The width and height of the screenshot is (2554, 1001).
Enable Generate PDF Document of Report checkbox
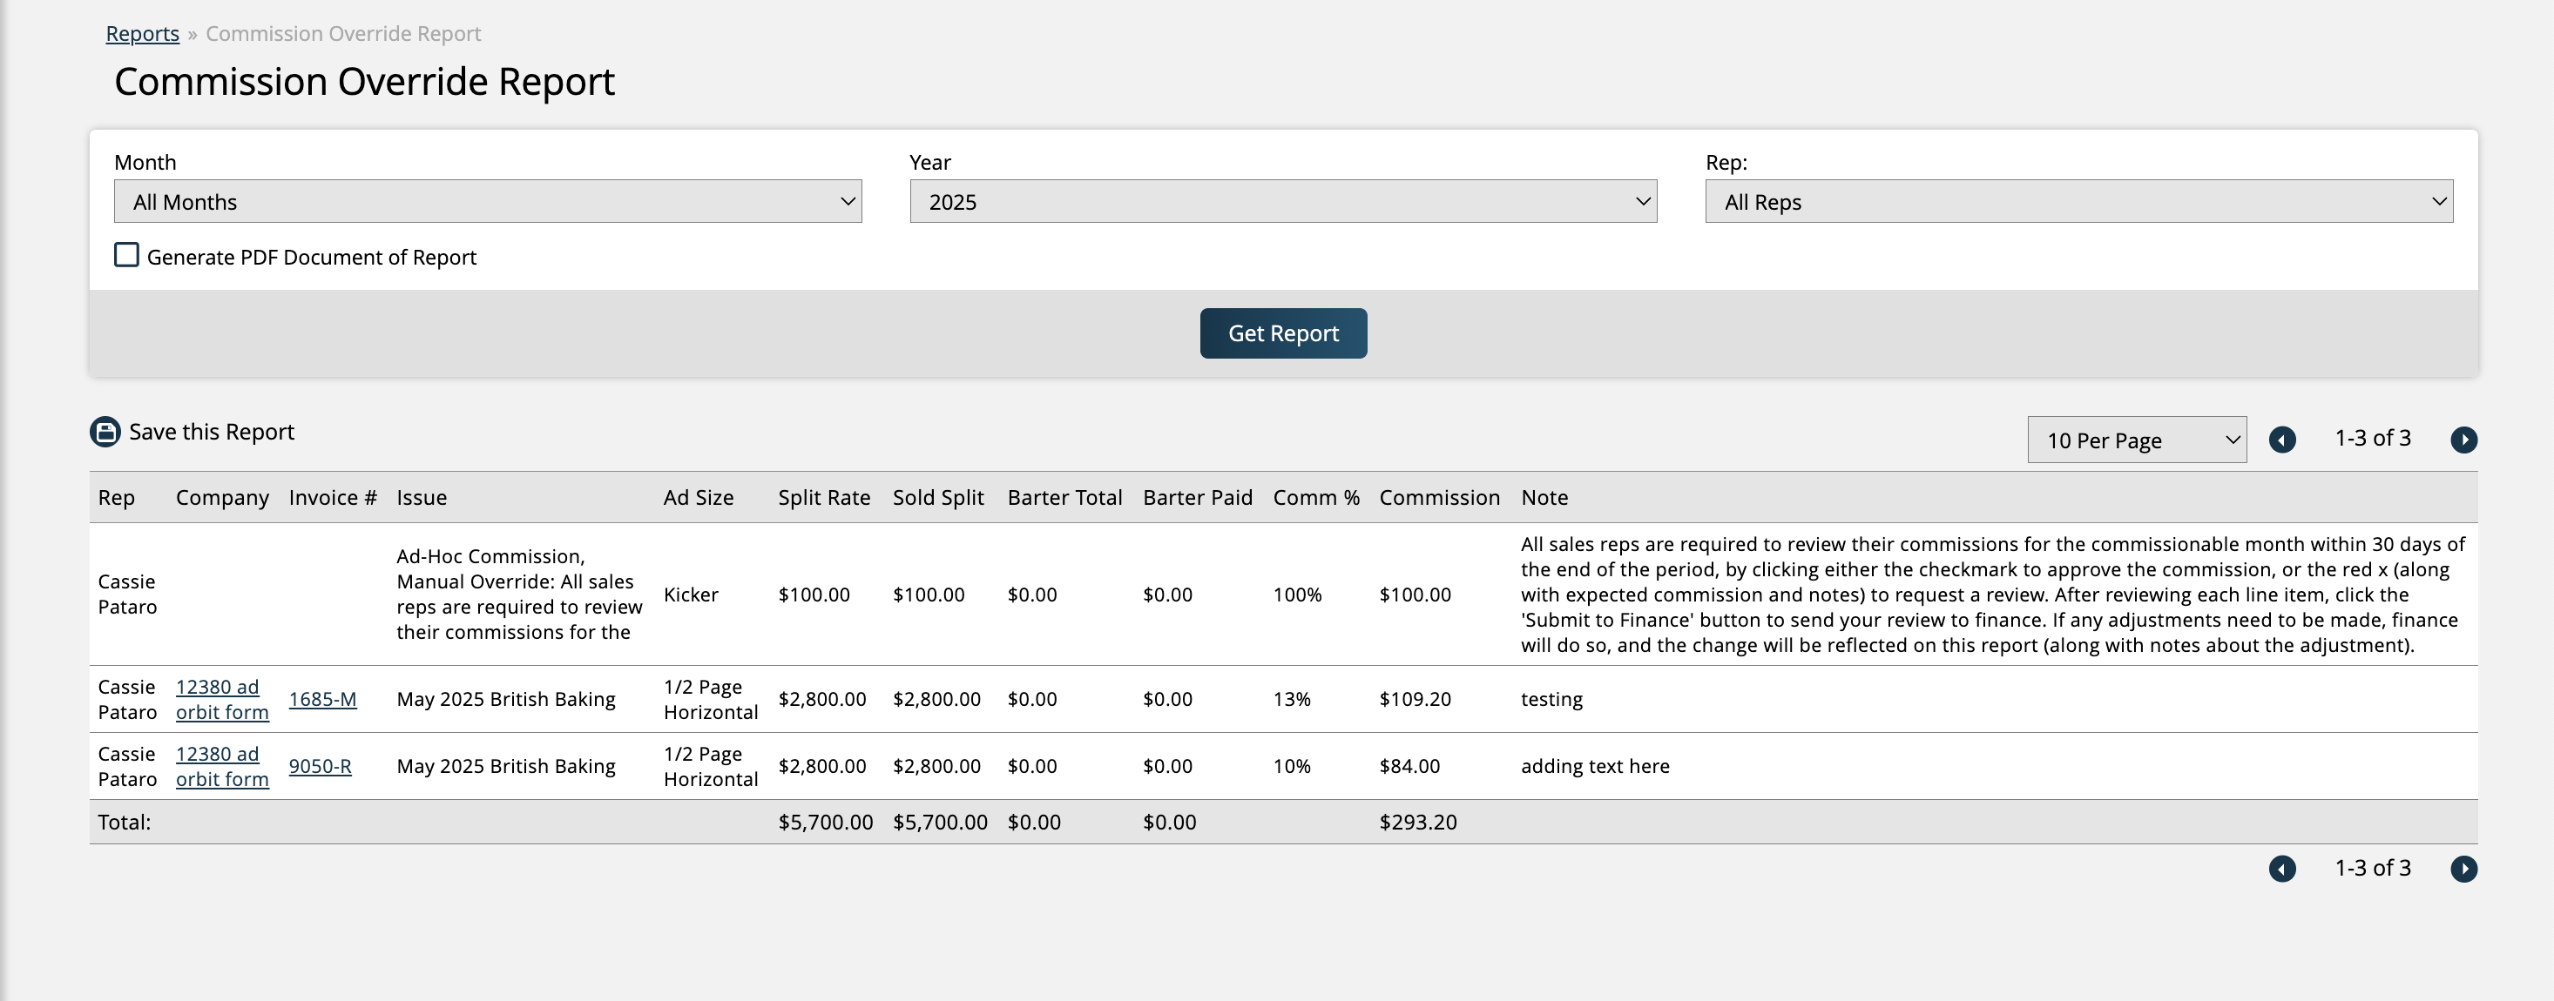127,256
